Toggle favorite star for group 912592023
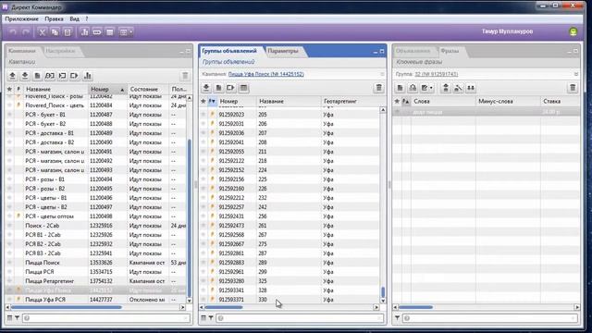This screenshot has width=592, height=333. [x=203, y=115]
